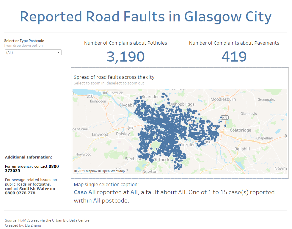Click the Paisley label on the map
The image size is (292, 229).
click(123, 134)
